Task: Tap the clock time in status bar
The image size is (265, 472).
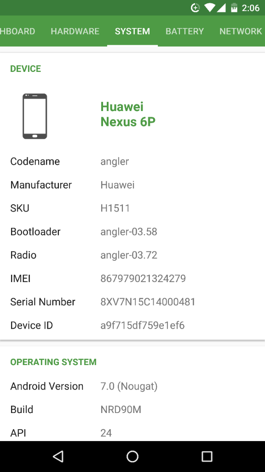Action: point(251,8)
